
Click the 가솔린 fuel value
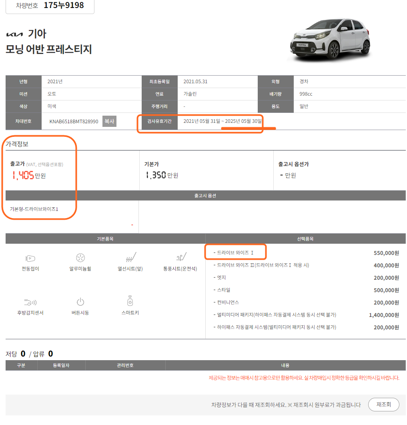(190, 94)
